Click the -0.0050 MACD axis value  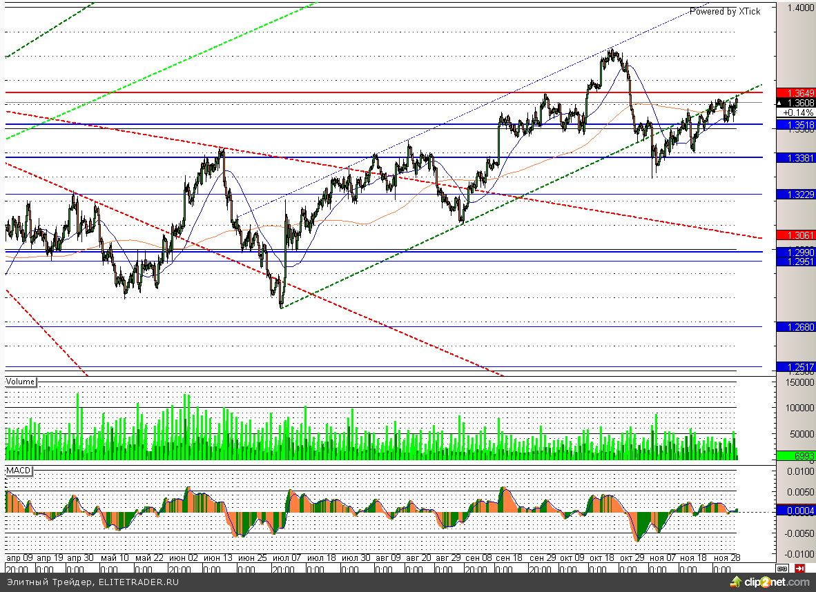coord(799,533)
